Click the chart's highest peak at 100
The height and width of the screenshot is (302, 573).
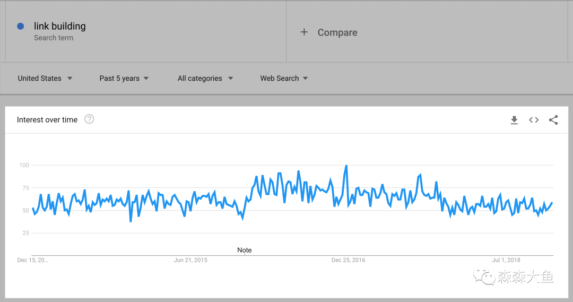point(346,166)
